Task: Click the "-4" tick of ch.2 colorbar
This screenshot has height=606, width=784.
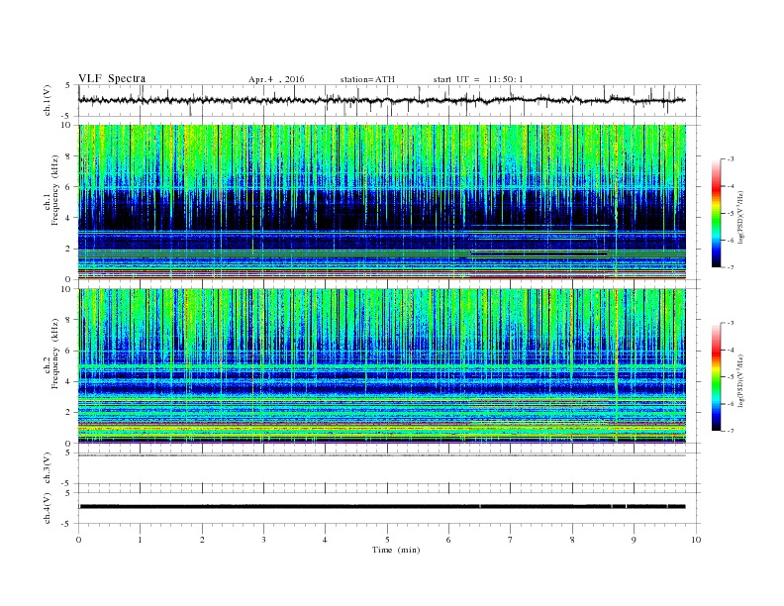Action: [x=730, y=350]
